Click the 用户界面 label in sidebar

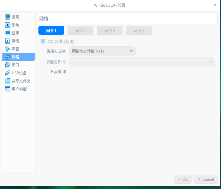19,89
